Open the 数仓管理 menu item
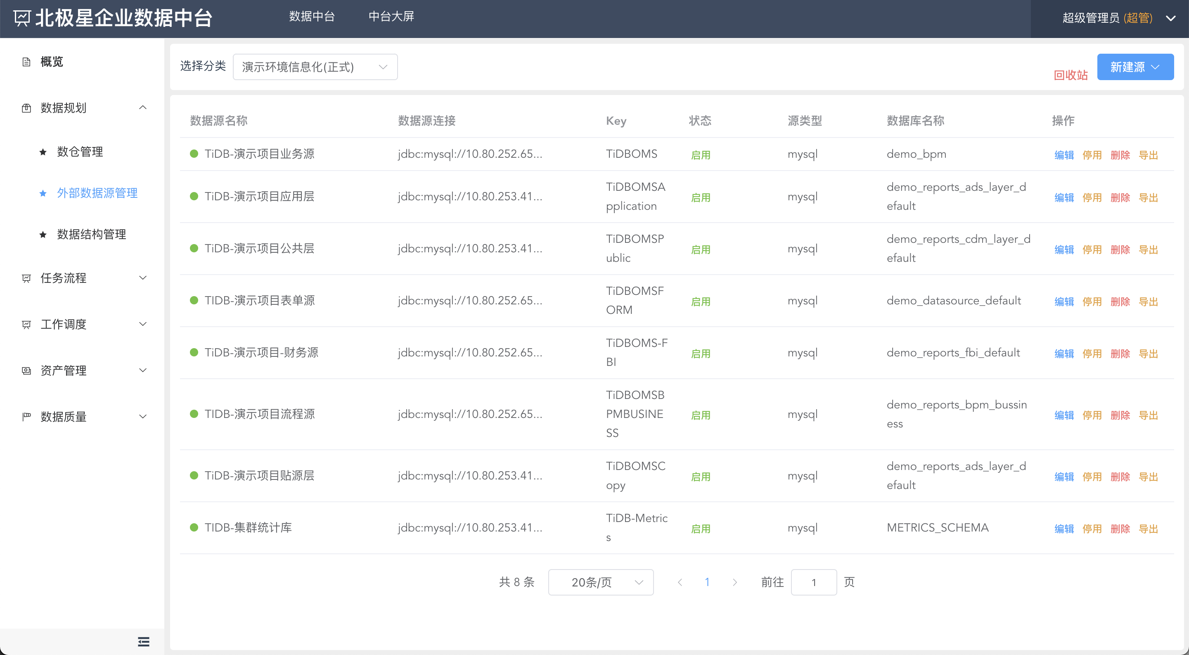The width and height of the screenshot is (1189, 655). click(x=82, y=152)
